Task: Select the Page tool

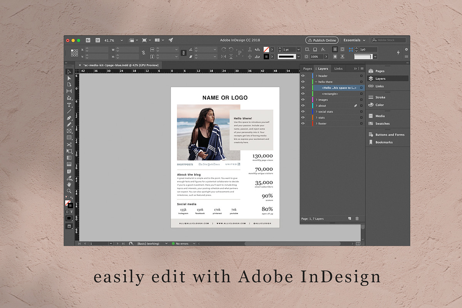Action: pos(69,85)
